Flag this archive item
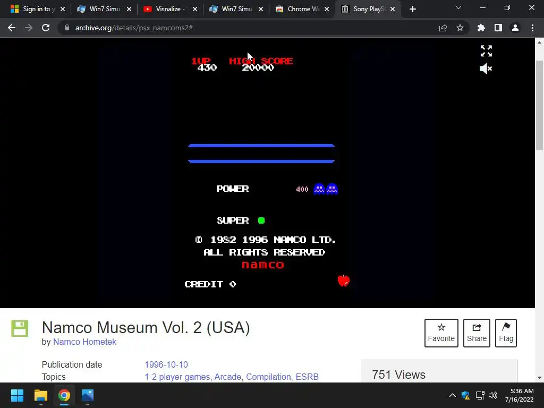 (506, 333)
